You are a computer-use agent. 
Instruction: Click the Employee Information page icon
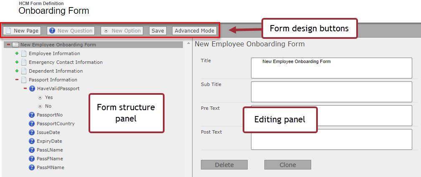pyautogui.click(x=24, y=53)
